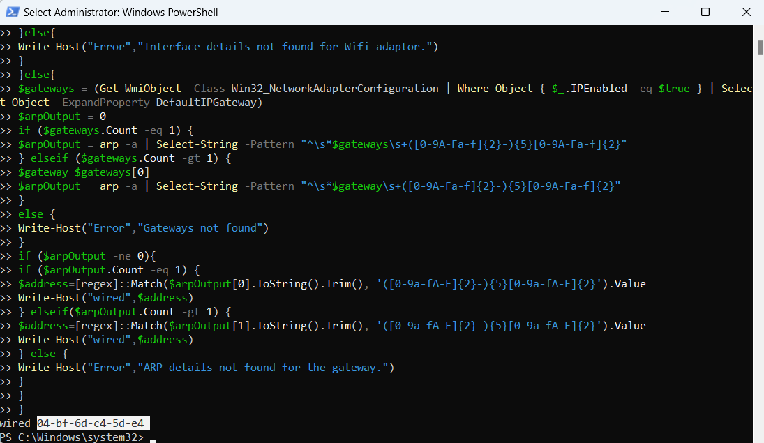Click the "Where-Object" cmdlet name
764x443 pixels.
click(495, 89)
